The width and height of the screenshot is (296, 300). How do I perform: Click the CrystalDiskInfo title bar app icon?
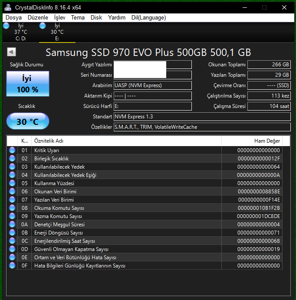[x=8, y=7]
